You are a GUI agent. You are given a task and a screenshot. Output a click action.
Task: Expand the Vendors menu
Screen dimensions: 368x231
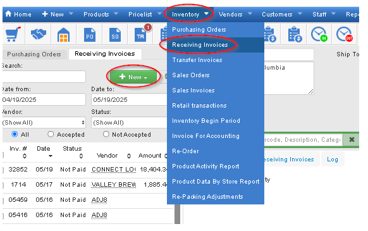pyautogui.click(x=235, y=15)
